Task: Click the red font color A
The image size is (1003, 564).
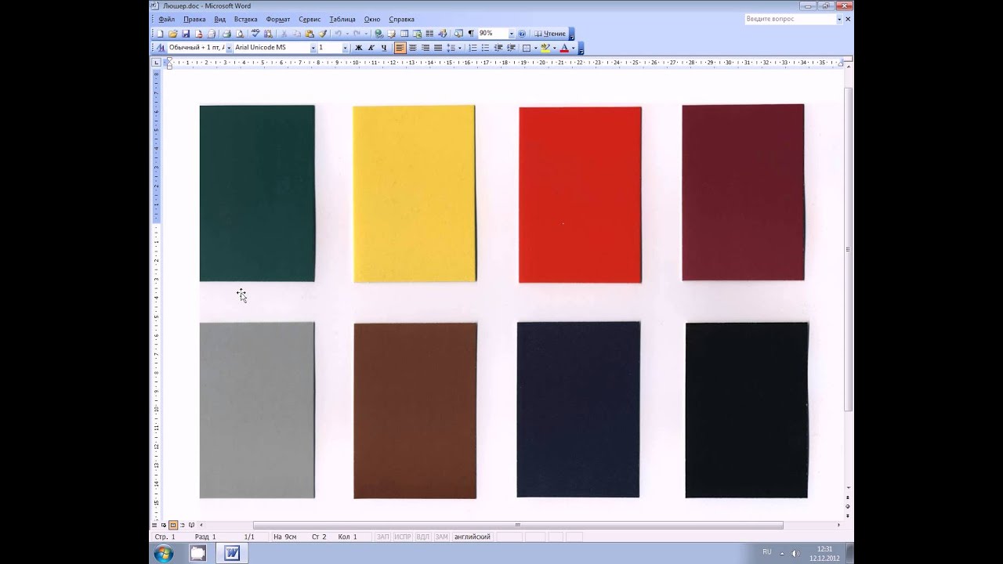Action: [x=564, y=48]
